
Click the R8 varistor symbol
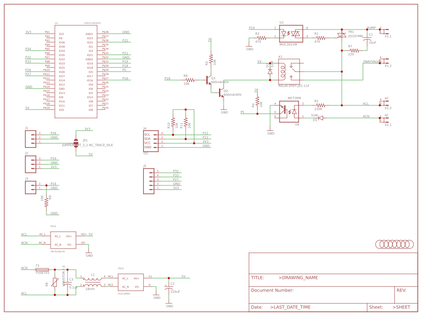click(55, 282)
